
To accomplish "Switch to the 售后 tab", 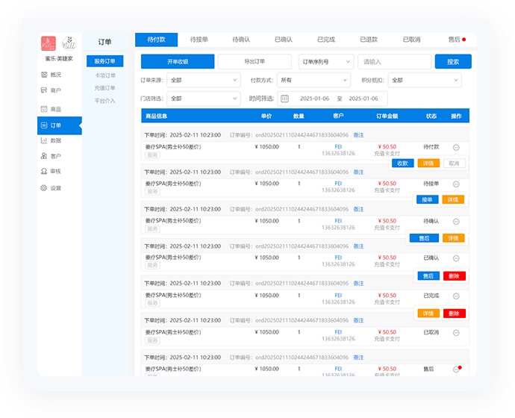I will point(455,40).
